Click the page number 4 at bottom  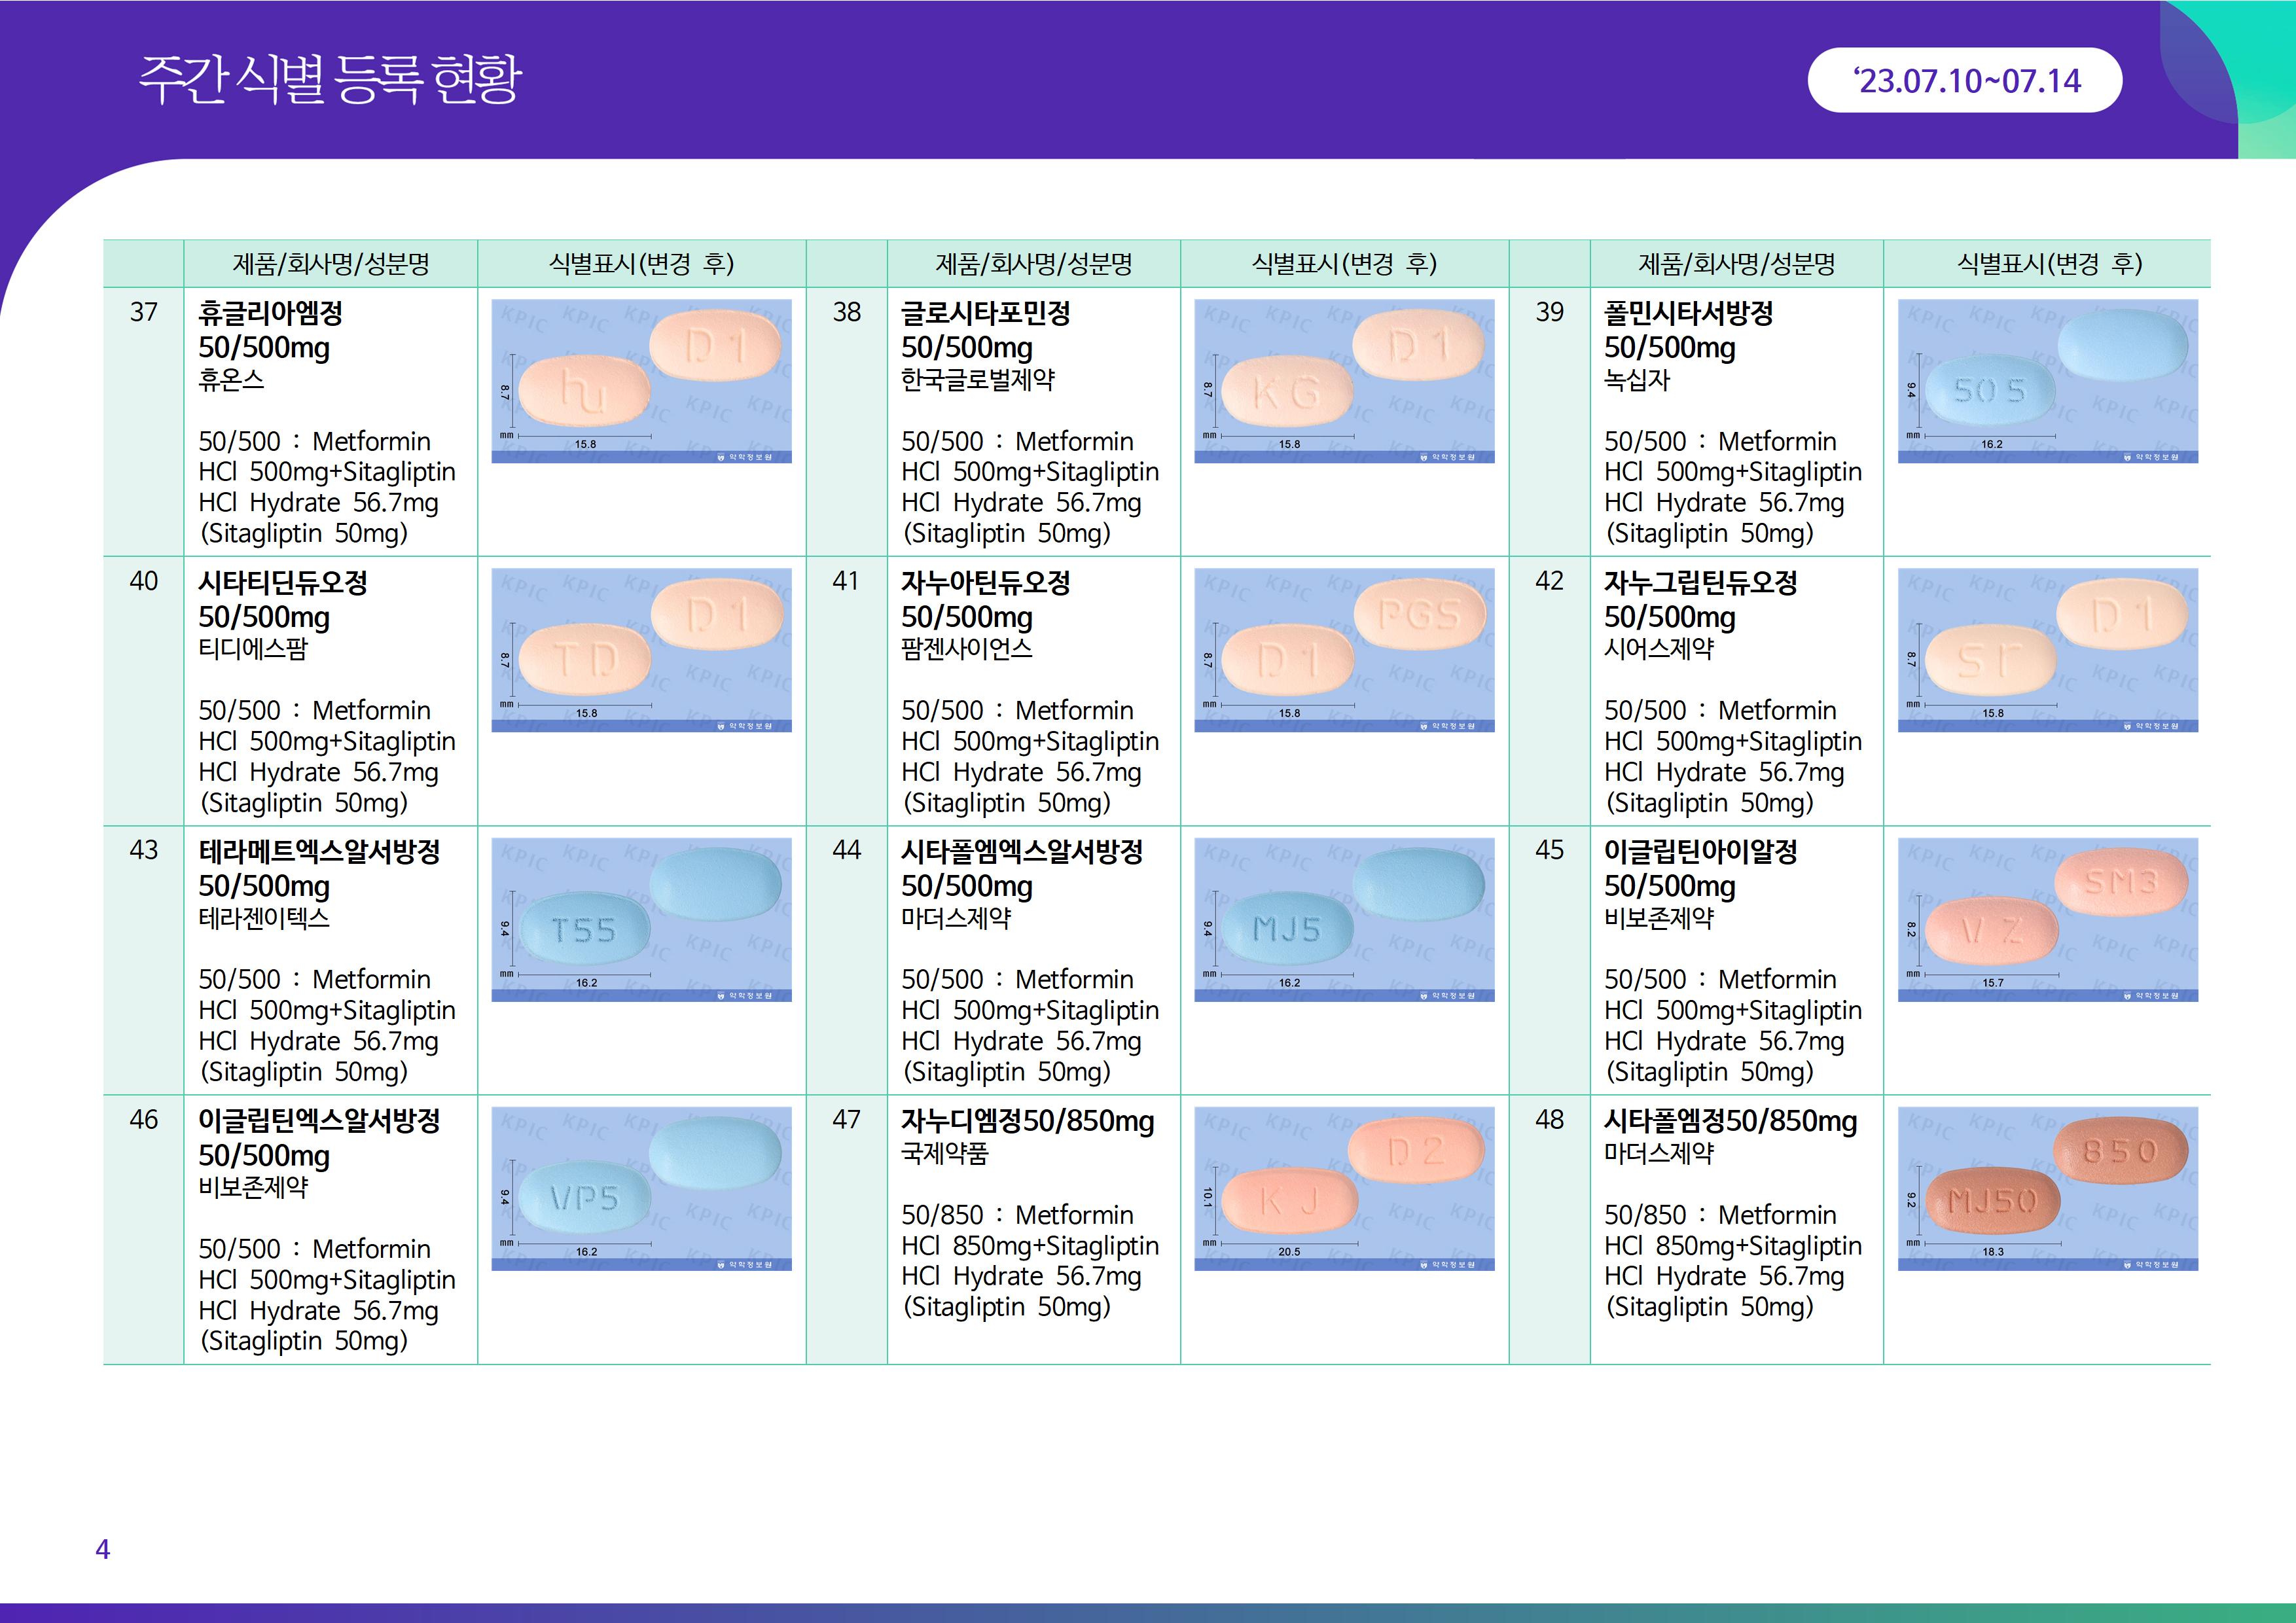pyautogui.click(x=102, y=1549)
